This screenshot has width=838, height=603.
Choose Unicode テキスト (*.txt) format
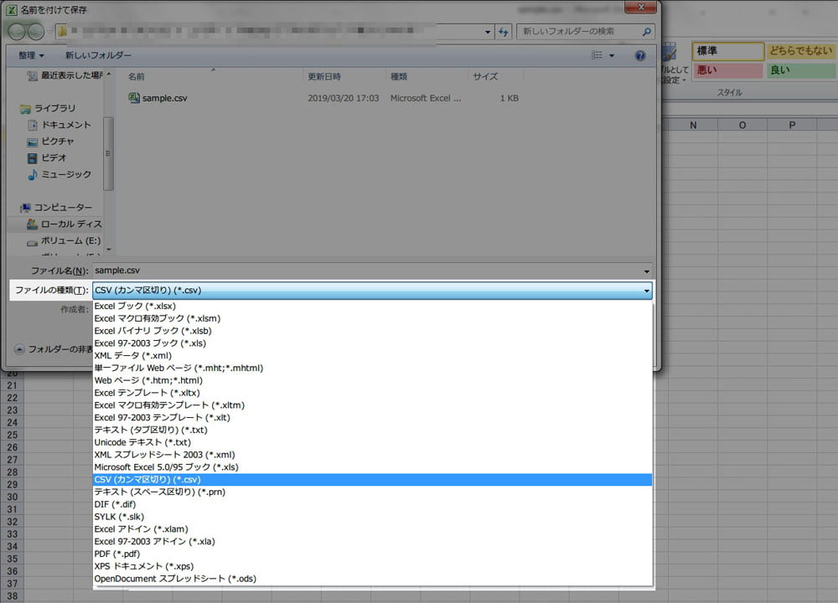point(373,442)
